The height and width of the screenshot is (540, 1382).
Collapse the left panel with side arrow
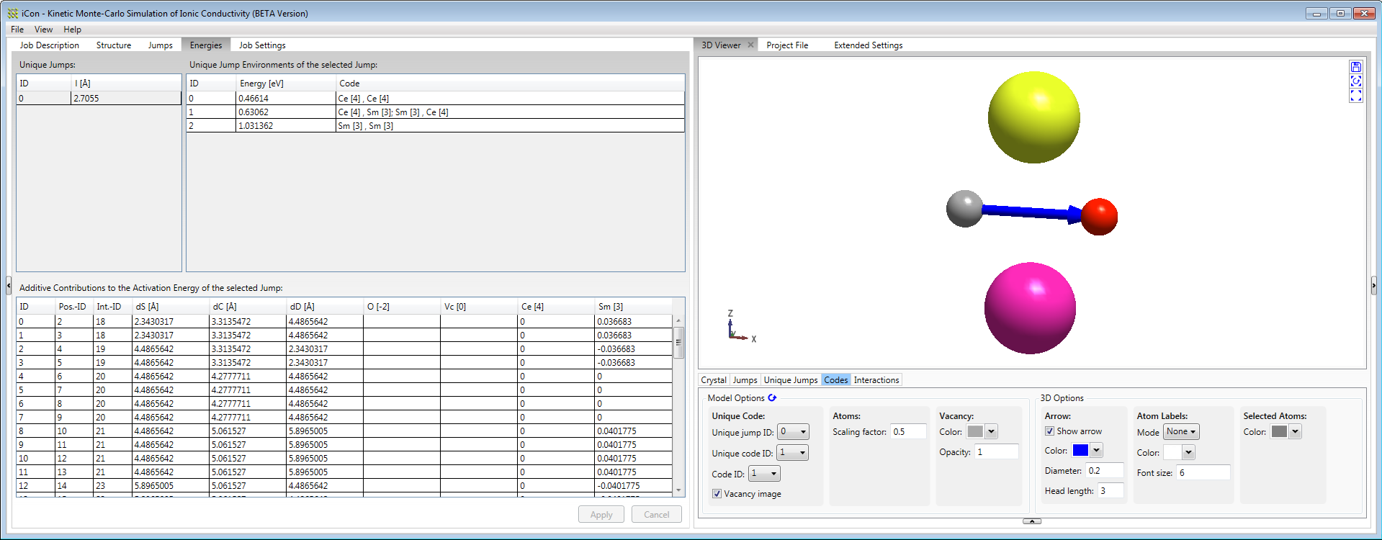click(9, 286)
